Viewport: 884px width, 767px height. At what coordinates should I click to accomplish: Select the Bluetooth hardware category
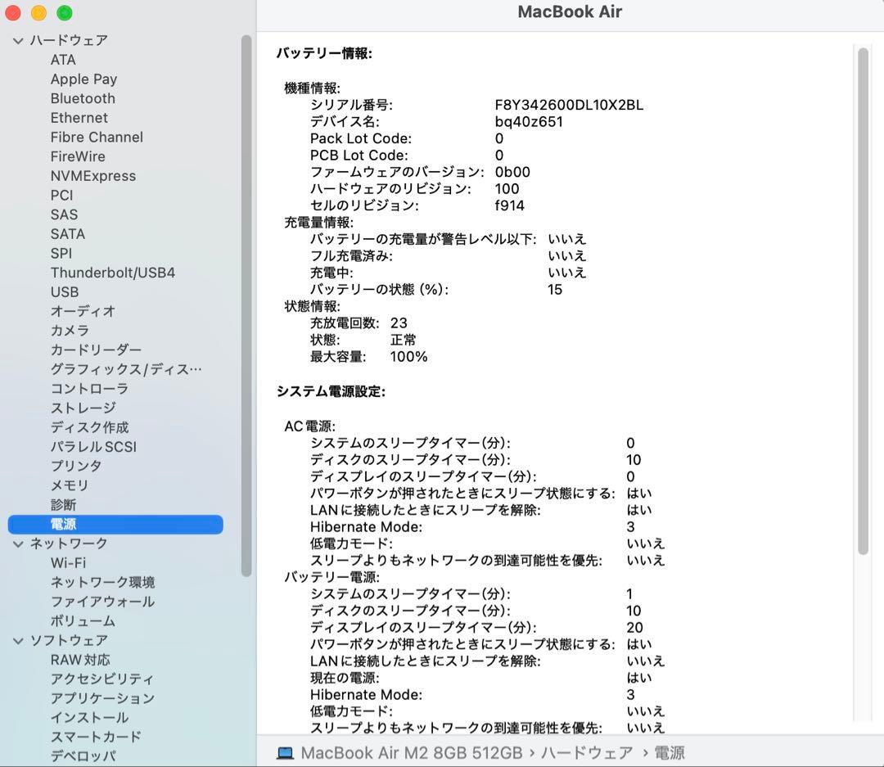[83, 98]
